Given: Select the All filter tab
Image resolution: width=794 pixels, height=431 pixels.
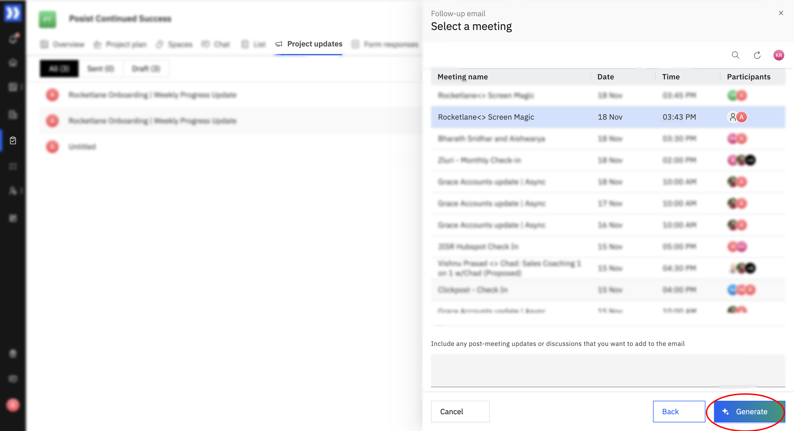Looking at the screenshot, I should click(59, 68).
